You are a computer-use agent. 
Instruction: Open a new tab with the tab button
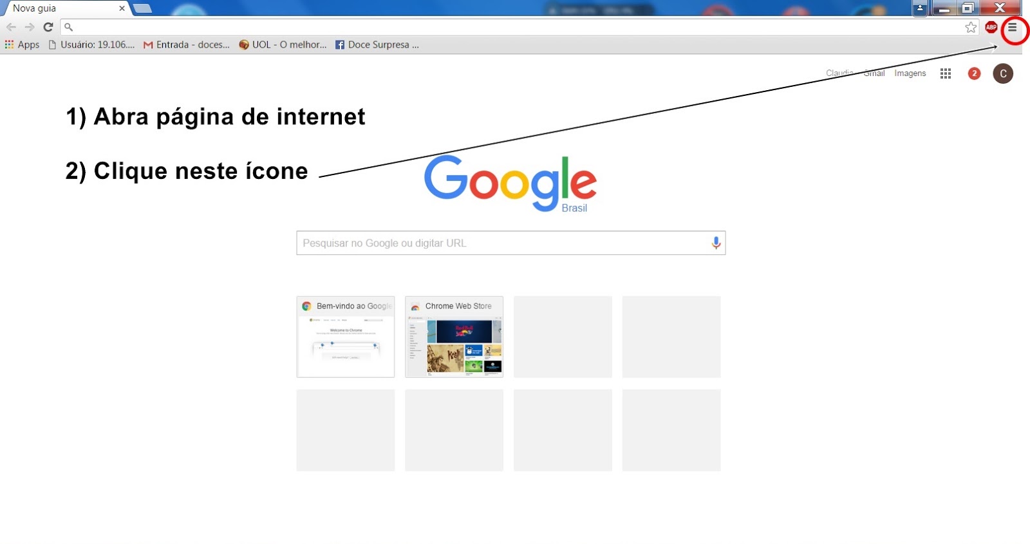[142, 8]
